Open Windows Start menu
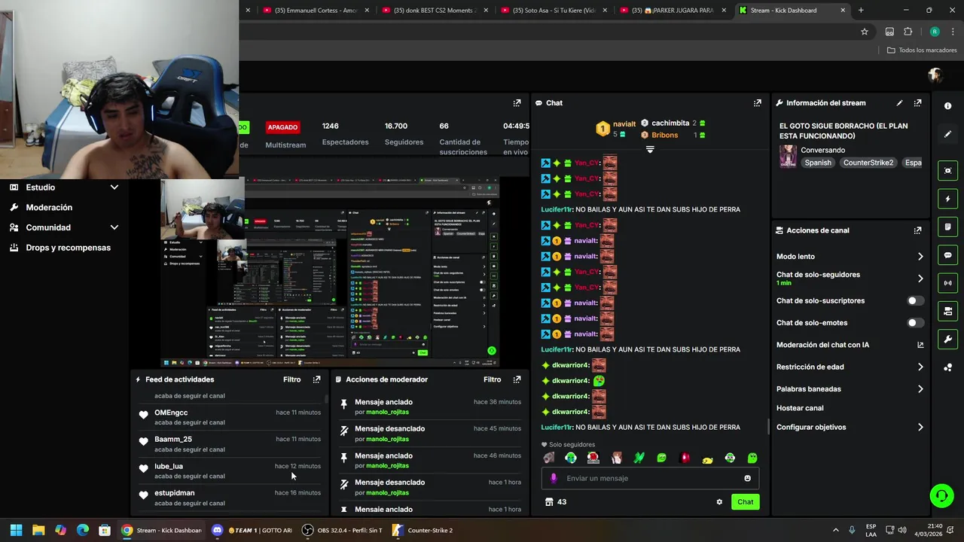This screenshot has width=964, height=542. point(16,530)
